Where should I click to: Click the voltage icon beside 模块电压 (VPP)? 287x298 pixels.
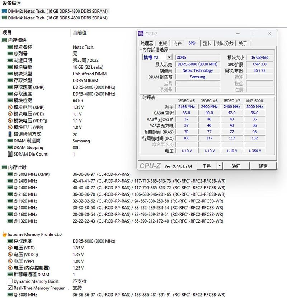tap(10, 127)
